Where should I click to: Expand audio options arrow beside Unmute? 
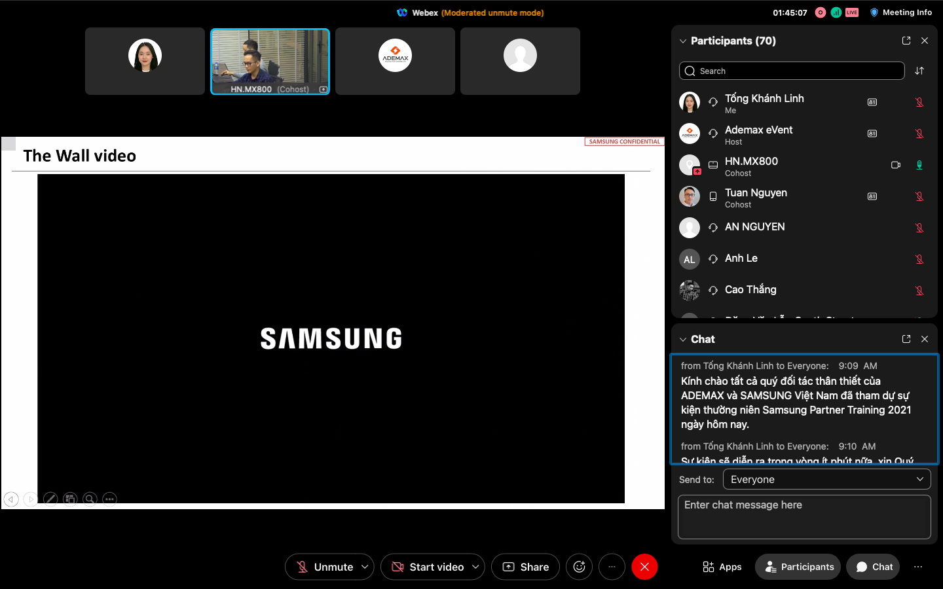pos(365,567)
